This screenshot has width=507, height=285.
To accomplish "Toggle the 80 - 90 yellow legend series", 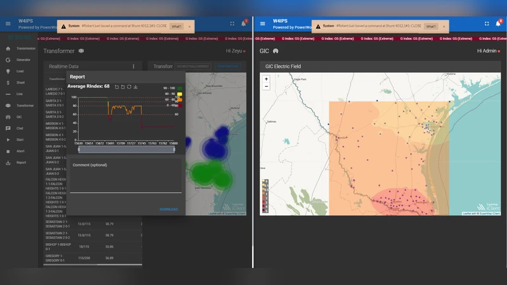I will [179, 94].
